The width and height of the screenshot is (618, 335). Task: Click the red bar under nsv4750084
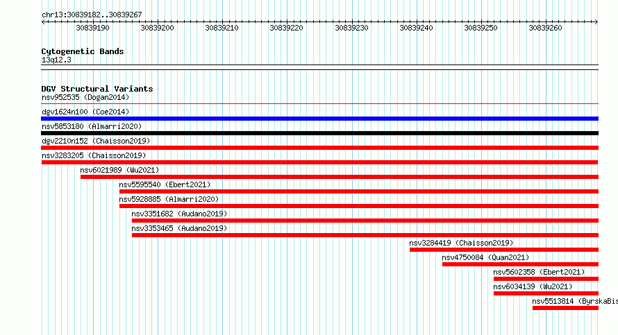520,264
